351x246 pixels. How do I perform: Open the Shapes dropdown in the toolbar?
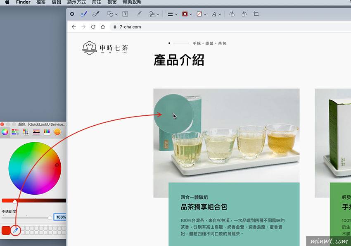[x=111, y=14]
